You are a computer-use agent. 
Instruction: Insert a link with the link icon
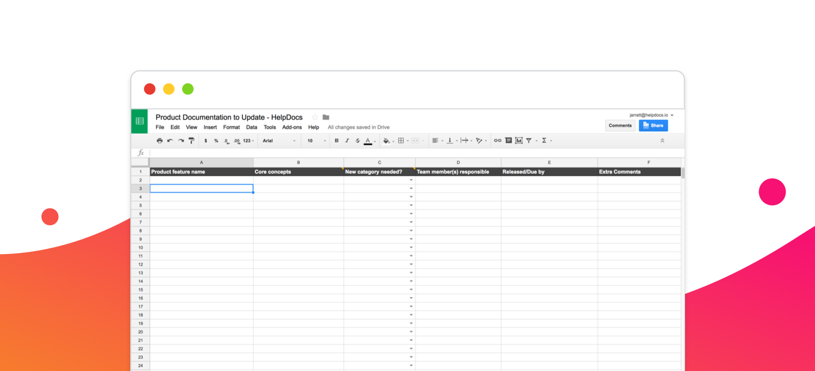497,140
